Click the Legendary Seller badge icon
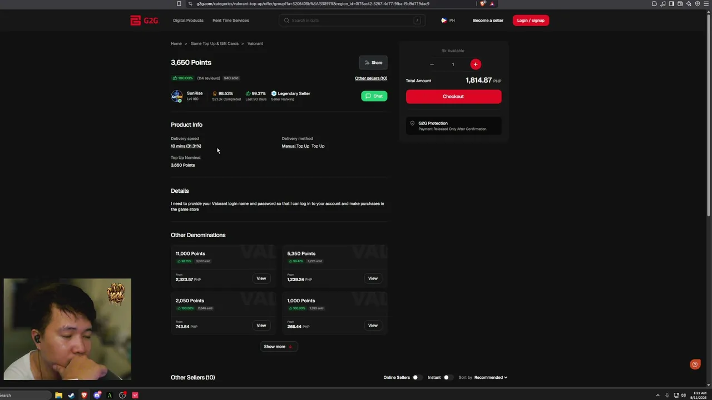The width and height of the screenshot is (712, 400). (274, 93)
